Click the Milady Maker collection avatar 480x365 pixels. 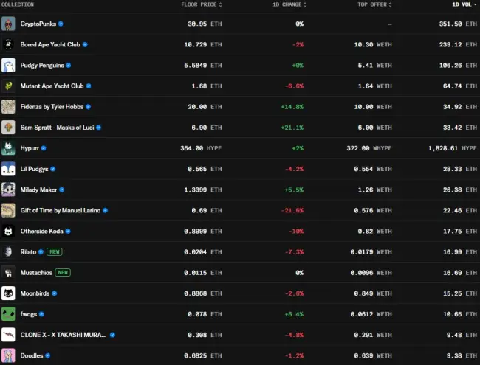tap(8, 190)
